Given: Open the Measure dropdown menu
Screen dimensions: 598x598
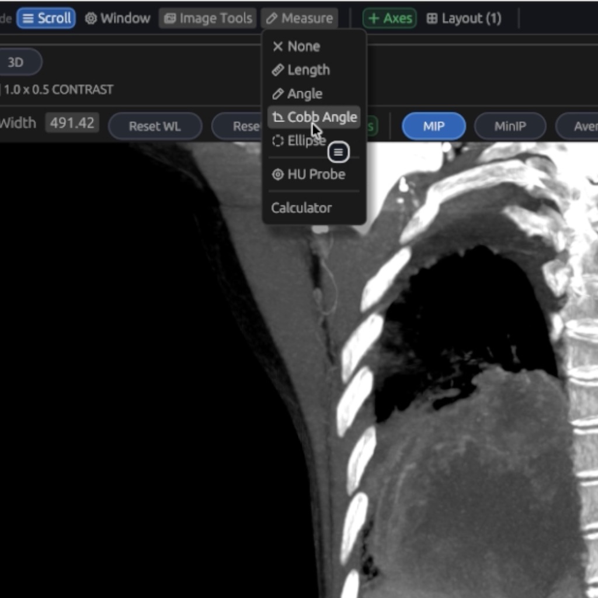Looking at the screenshot, I should point(300,18).
